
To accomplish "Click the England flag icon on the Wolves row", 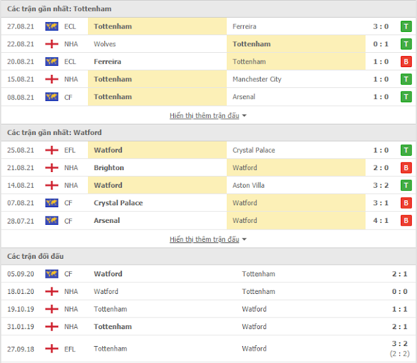I will 51,44.
